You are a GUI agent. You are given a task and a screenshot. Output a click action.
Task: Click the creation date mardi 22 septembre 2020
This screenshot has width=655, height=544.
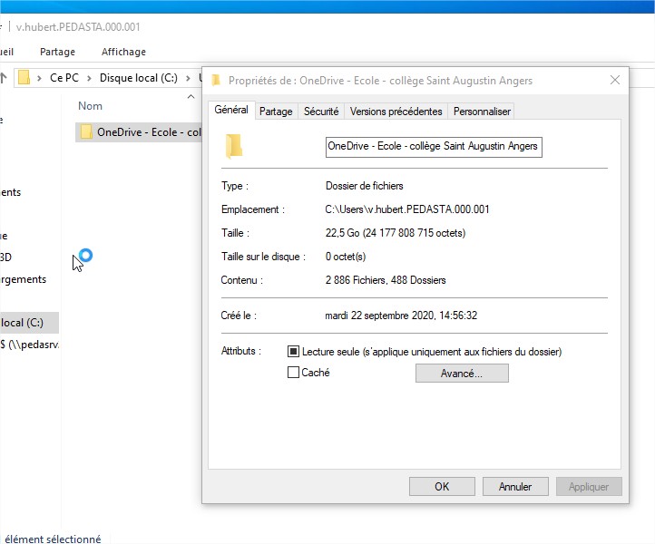pyautogui.click(x=401, y=316)
